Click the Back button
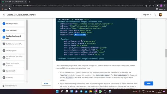This screenshot has height=94, width=167. click(x=46, y=84)
